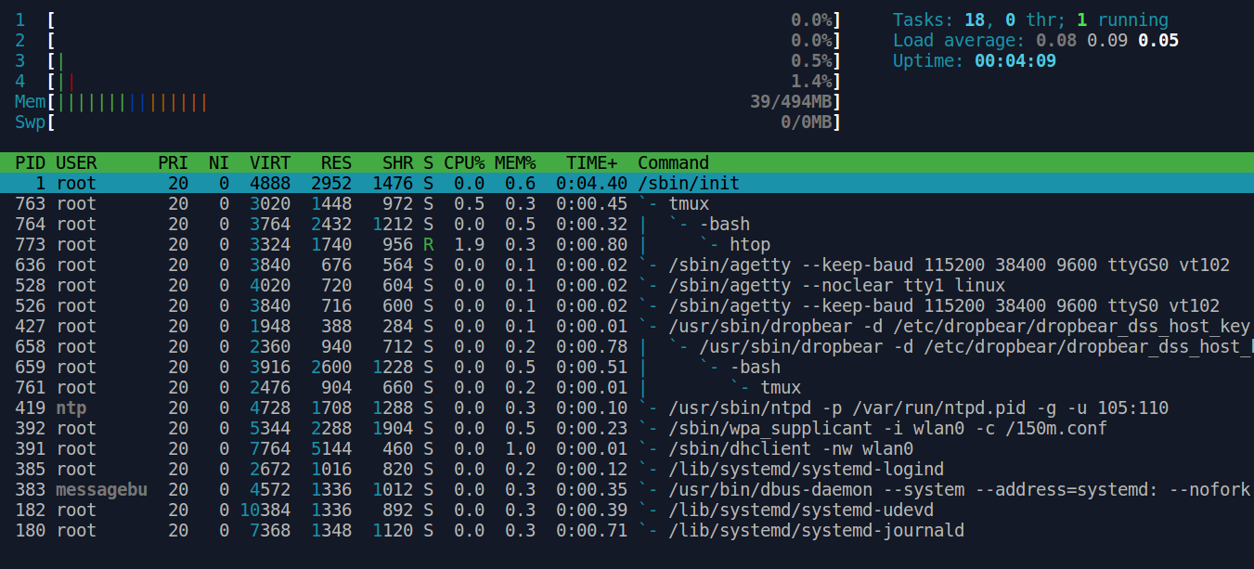Image resolution: width=1254 pixels, height=569 pixels.
Task: Select the wpa_supplicant process row
Action: pyautogui.click(x=627, y=428)
